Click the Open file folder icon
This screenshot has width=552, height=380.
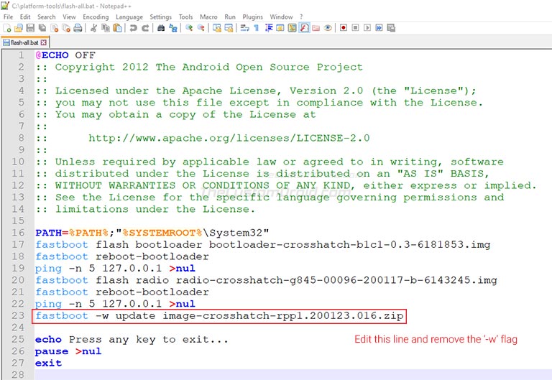pyautogui.click(x=19, y=28)
